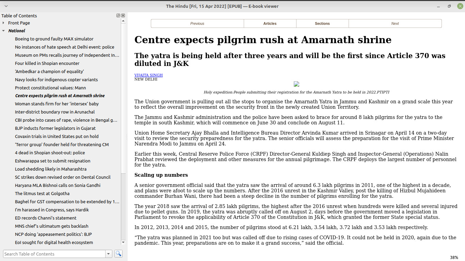
Task: Click the broken image placeholder in the article
Action: 296,84
